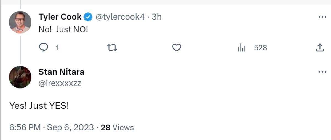Open Tyler Cook's profile picture

tap(20, 22)
